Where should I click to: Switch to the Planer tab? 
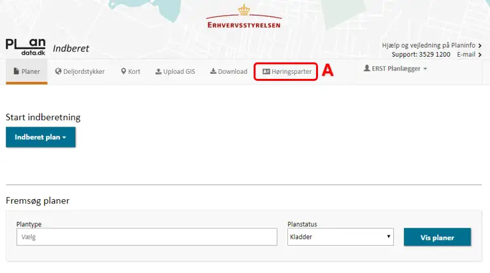[26, 72]
